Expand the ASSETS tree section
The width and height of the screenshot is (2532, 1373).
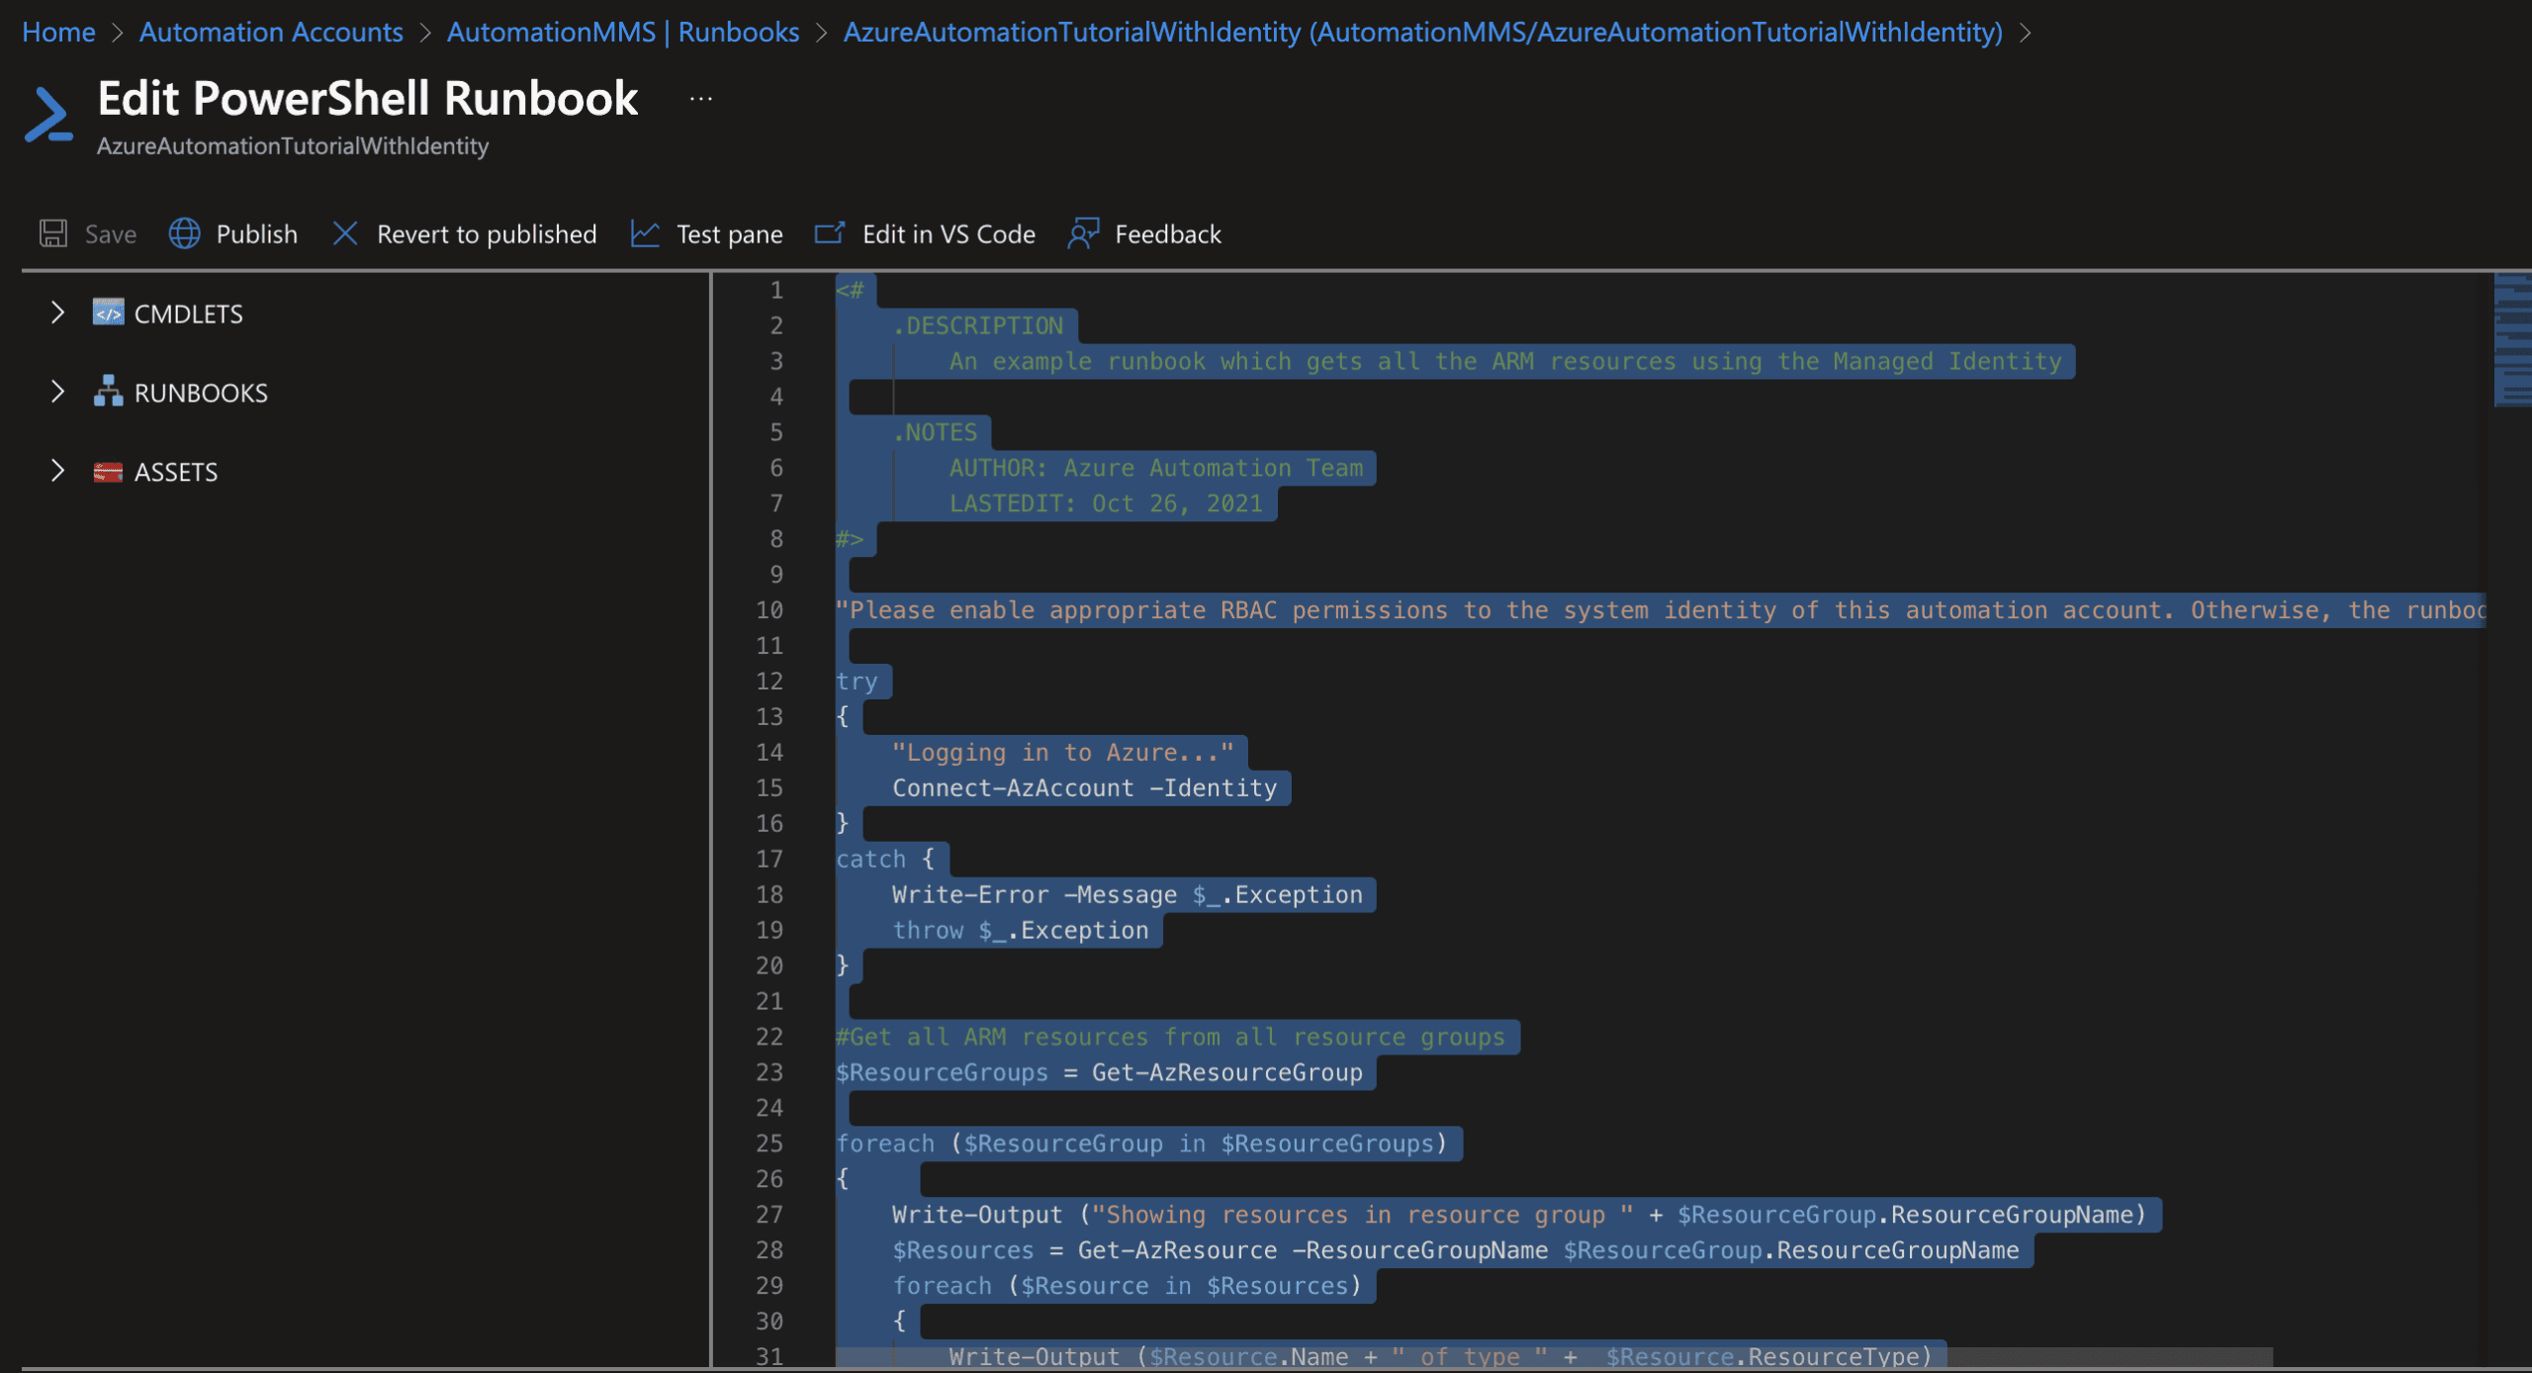[x=57, y=472]
